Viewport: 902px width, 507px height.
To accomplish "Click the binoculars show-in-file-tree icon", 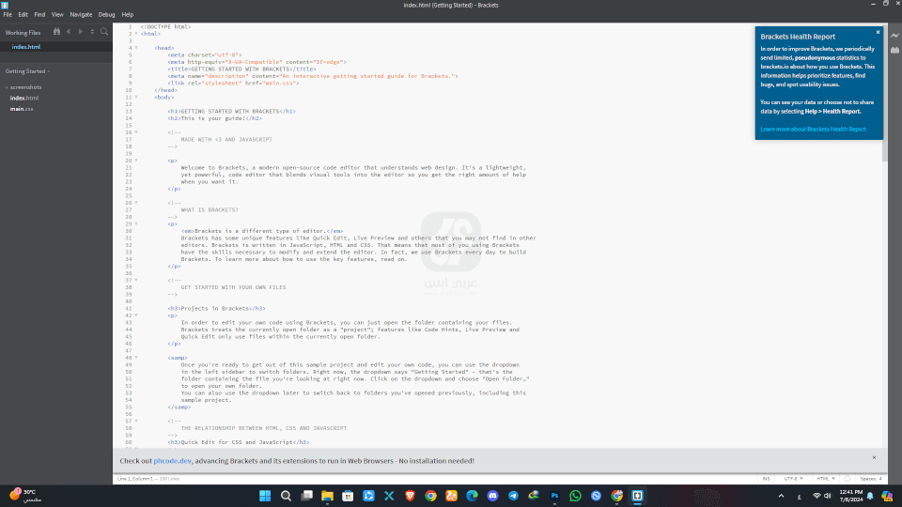I will [54, 32].
